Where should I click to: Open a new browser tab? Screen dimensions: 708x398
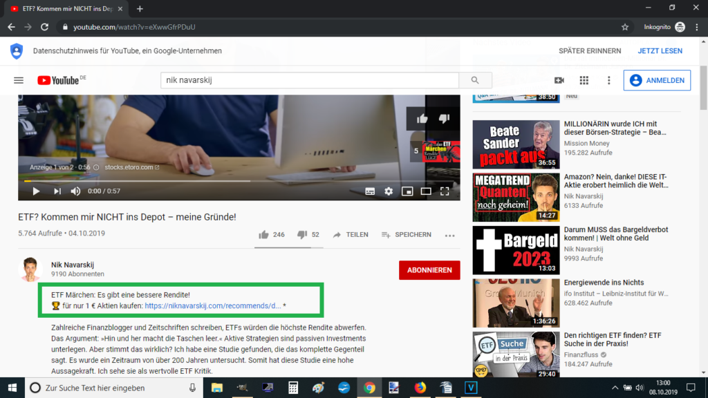tap(140, 8)
